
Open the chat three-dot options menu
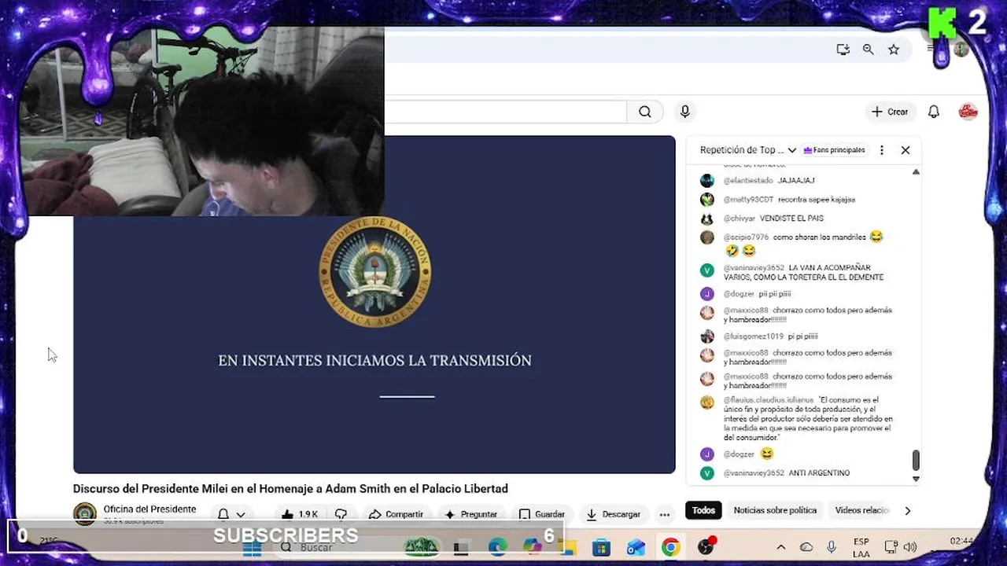click(881, 150)
